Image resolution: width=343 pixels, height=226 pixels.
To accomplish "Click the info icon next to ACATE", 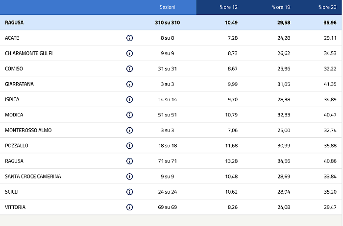I will click(129, 38).
